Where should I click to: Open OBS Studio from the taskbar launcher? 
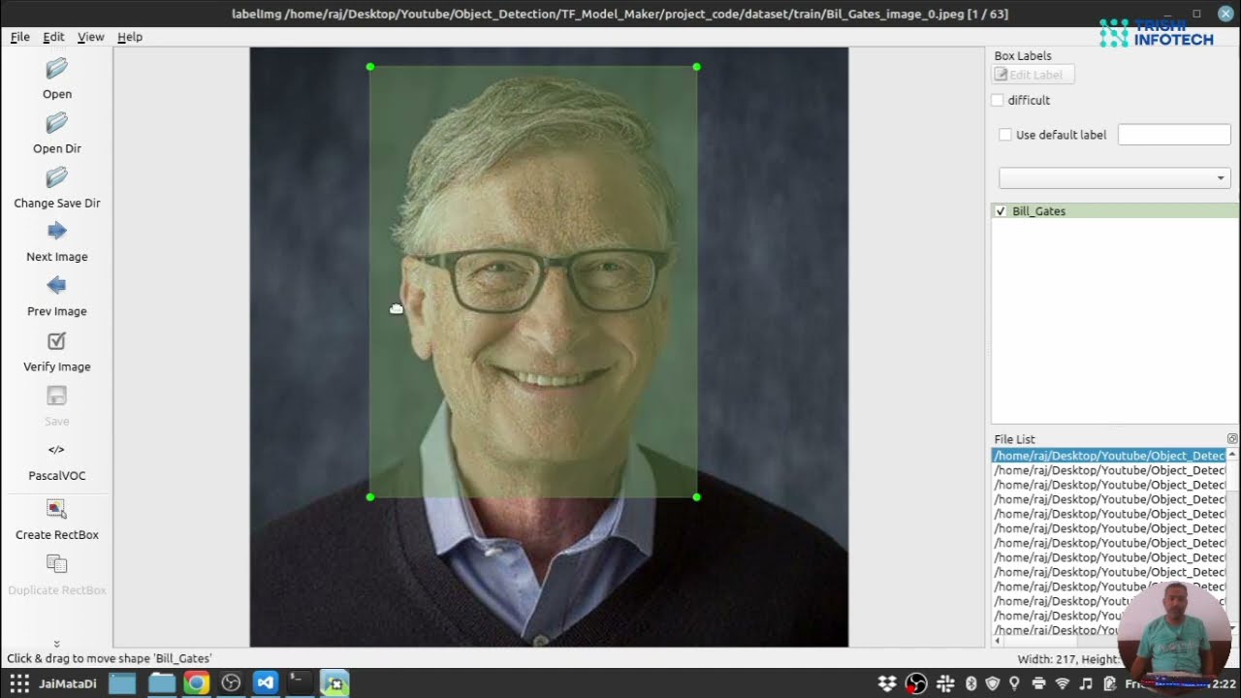point(231,683)
